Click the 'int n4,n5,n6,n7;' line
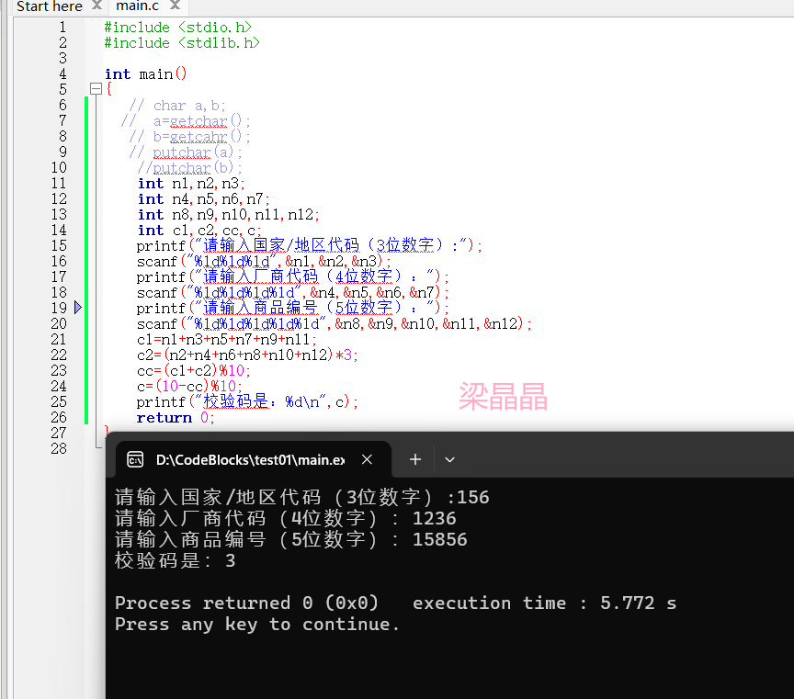 [204, 199]
